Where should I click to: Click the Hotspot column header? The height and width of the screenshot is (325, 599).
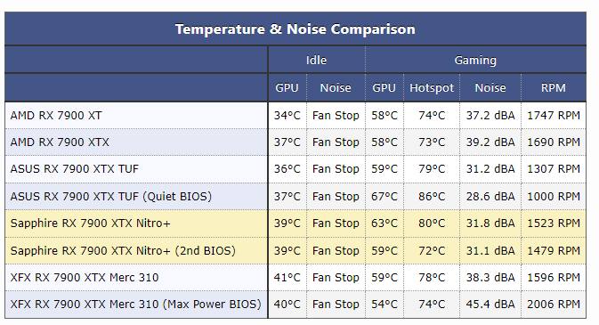(x=432, y=88)
